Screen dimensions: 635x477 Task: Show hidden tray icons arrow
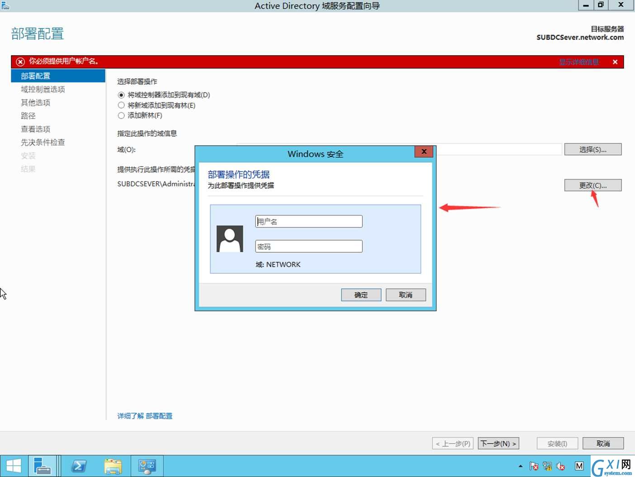point(521,466)
